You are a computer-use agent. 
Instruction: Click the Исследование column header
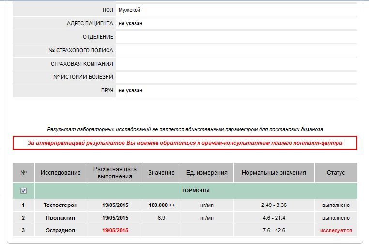(x=61, y=173)
